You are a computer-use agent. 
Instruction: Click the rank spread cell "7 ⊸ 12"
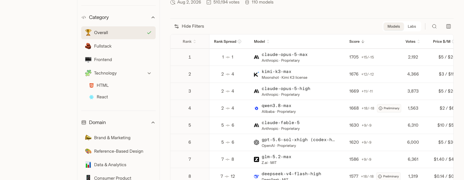(x=228, y=176)
